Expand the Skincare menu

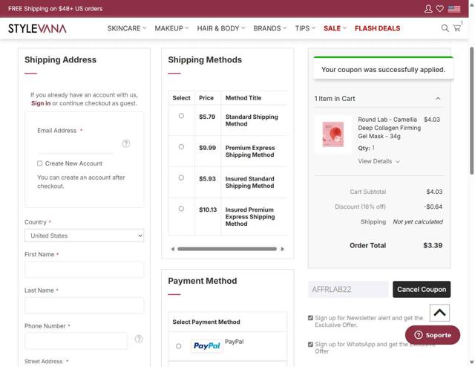click(127, 28)
